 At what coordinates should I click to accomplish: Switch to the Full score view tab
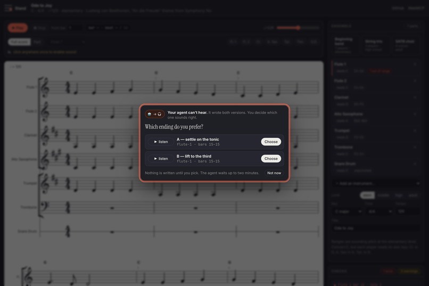19,42
